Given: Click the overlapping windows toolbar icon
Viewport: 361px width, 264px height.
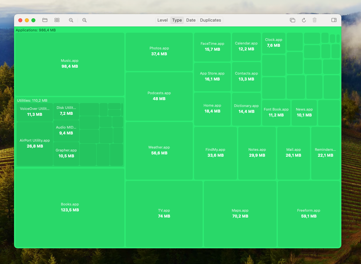Looking at the screenshot, I should [292, 20].
